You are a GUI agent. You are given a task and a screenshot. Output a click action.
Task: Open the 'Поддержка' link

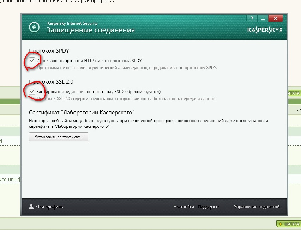coord(209,207)
